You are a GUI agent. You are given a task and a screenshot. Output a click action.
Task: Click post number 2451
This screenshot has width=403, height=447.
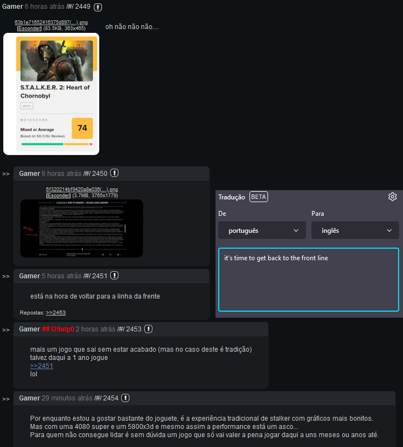(x=100, y=276)
